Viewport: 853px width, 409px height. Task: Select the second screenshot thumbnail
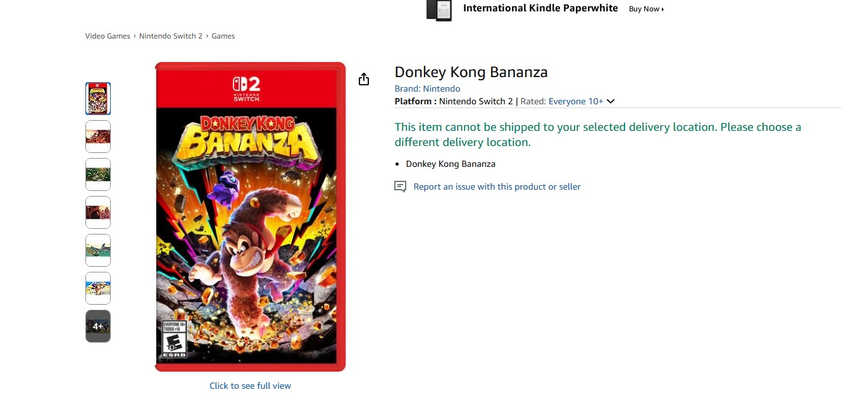[98, 137]
